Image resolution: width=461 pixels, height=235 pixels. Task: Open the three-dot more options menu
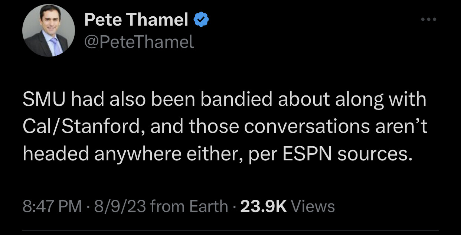point(429,19)
